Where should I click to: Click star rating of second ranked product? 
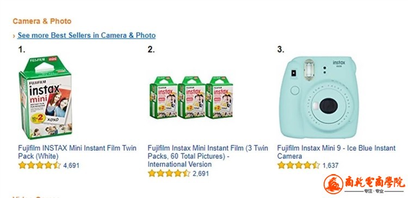[x=169, y=174]
